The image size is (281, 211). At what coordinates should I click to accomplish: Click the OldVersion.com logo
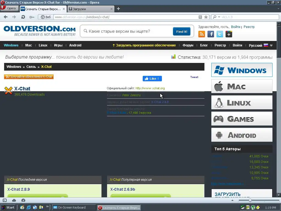(x=40, y=31)
